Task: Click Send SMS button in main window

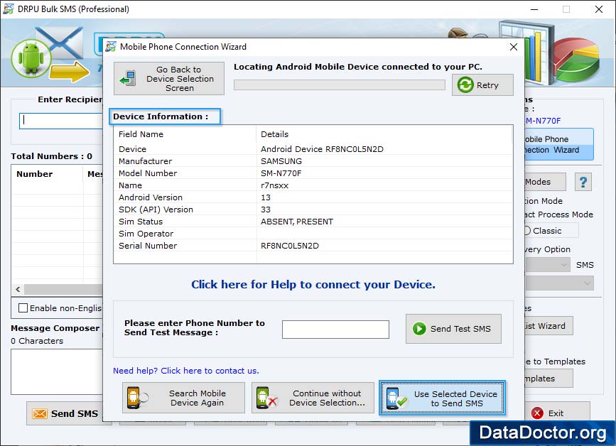Action: pyautogui.click(x=65, y=413)
